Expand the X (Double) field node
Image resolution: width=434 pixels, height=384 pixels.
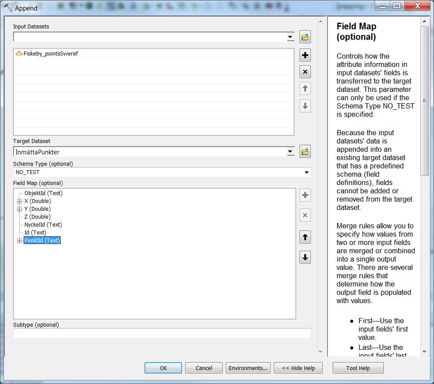19,201
